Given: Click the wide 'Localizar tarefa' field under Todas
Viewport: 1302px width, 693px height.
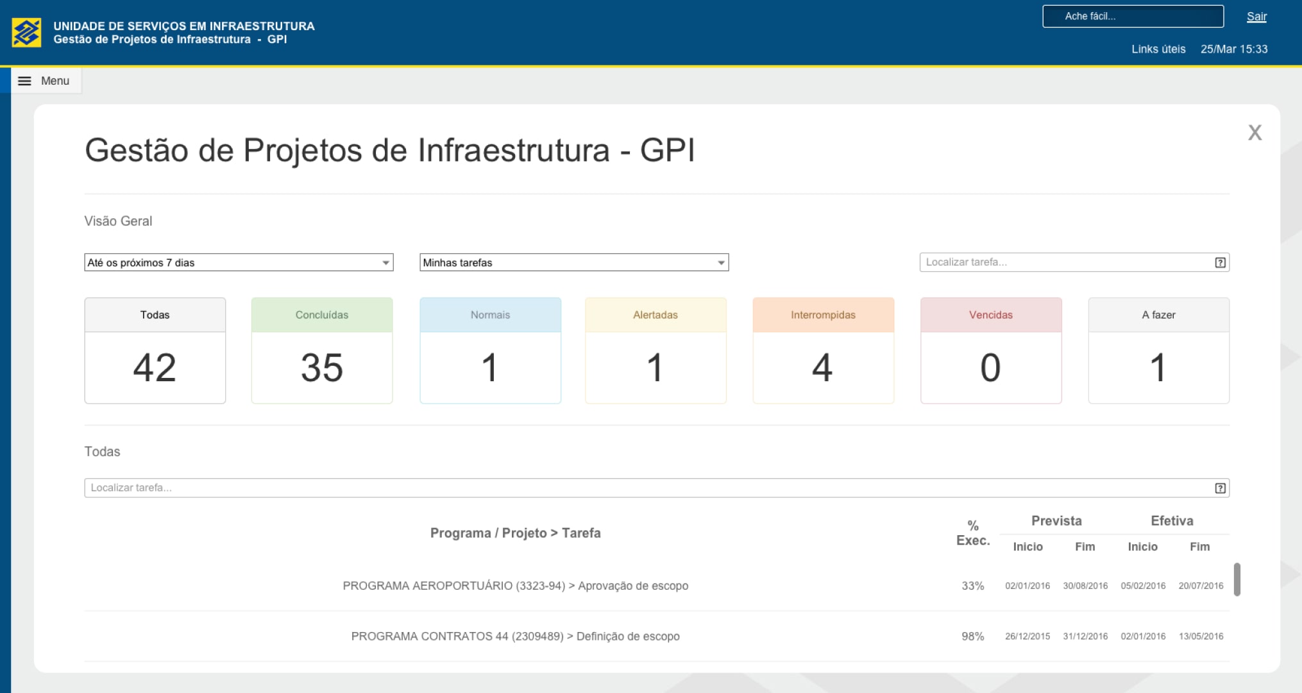Looking at the screenshot, I should (641, 488).
